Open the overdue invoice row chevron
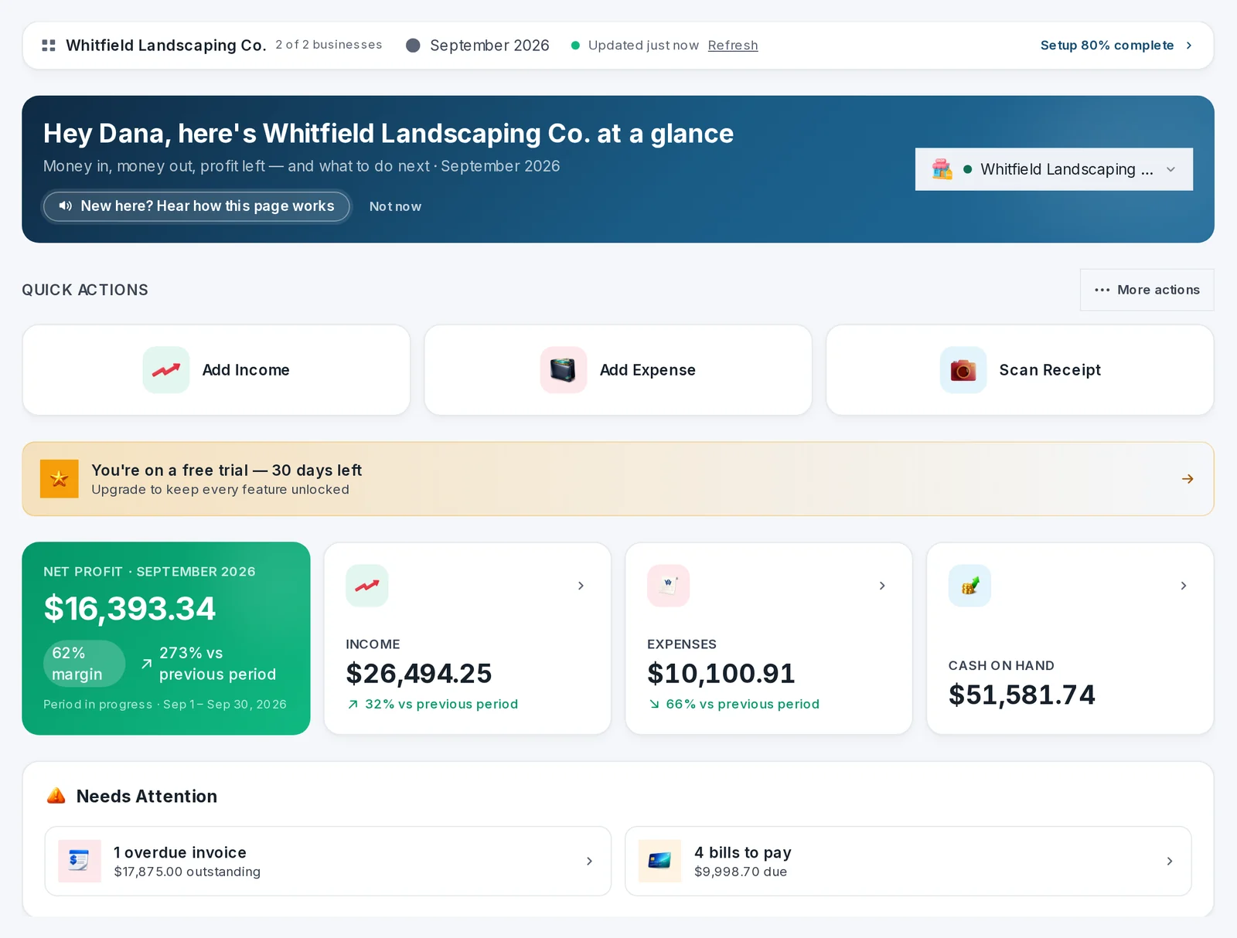Viewport: 1237px width, 938px height. 589,861
